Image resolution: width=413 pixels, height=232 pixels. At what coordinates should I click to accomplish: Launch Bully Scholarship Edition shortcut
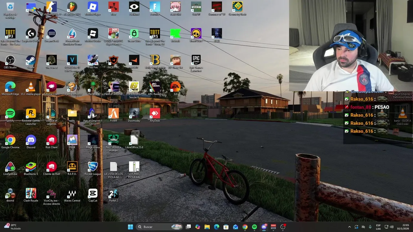coord(155,63)
